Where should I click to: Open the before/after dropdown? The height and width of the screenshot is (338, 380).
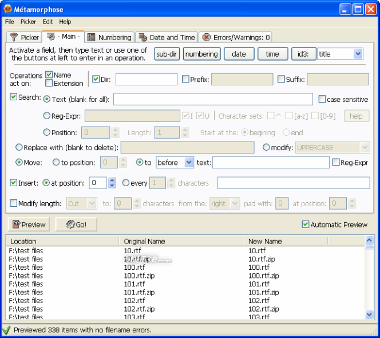189,162
